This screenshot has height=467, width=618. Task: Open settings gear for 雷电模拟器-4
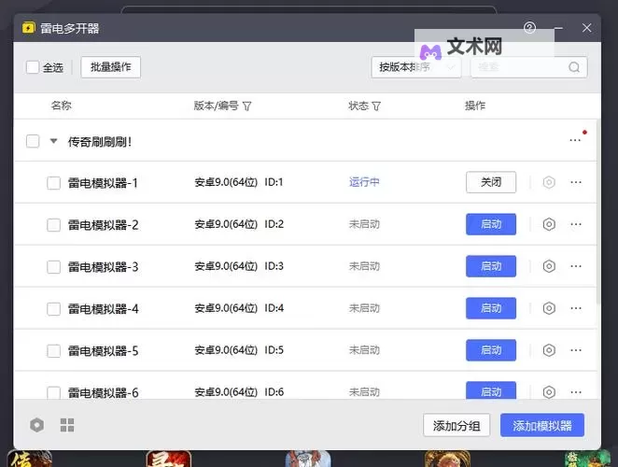click(x=549, y=308)
